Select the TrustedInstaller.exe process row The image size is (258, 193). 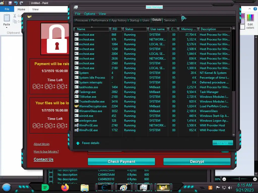[152, 102]
